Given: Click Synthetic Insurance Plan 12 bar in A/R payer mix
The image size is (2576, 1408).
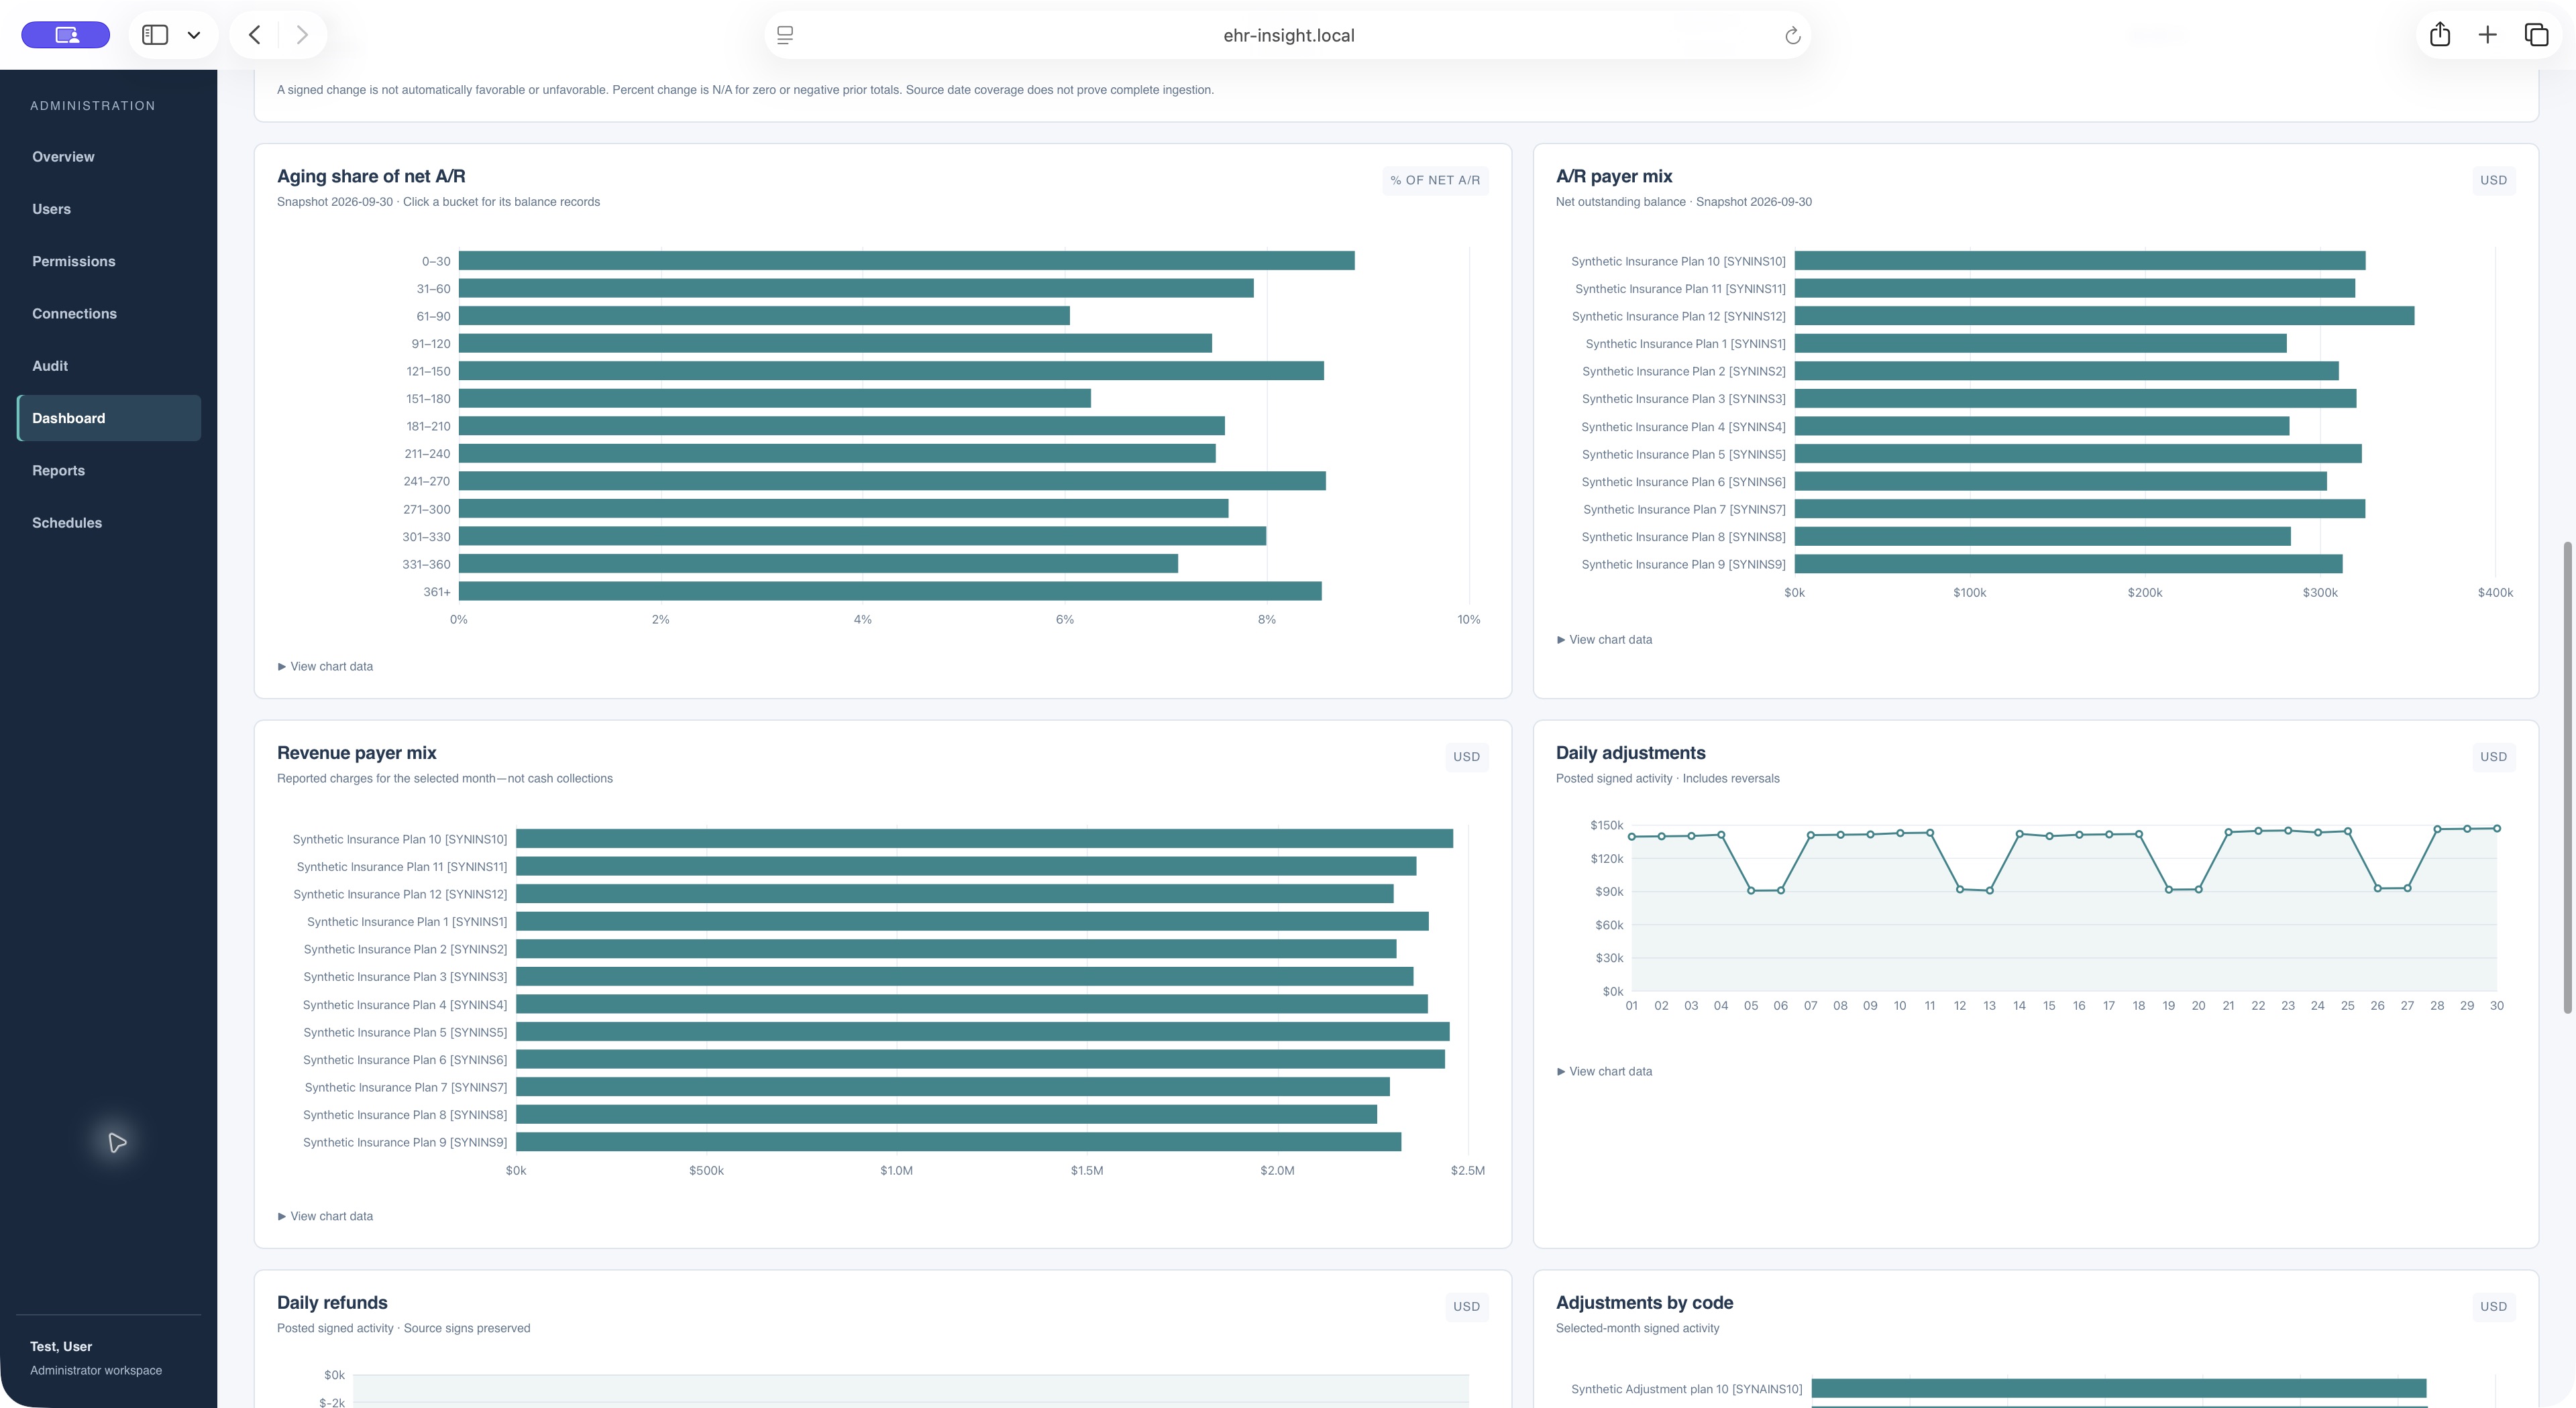Looking at the screenshot, I should point(2104,316).
